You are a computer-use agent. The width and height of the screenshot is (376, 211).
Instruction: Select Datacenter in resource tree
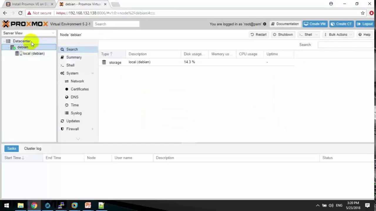point(22,41)
